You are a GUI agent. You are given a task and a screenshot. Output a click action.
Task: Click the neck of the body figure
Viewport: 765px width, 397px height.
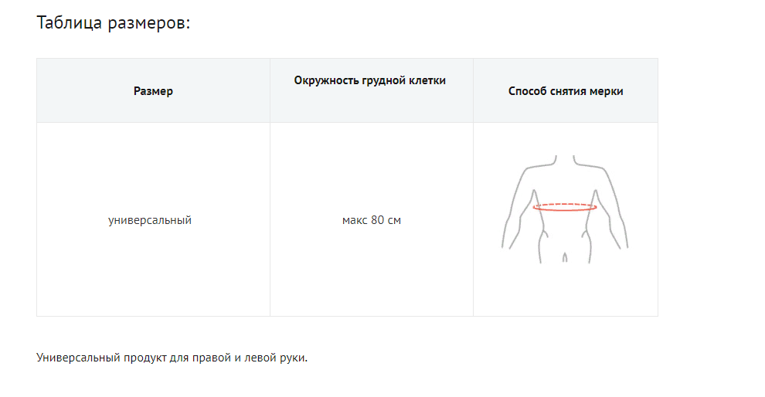click(565, 159)
